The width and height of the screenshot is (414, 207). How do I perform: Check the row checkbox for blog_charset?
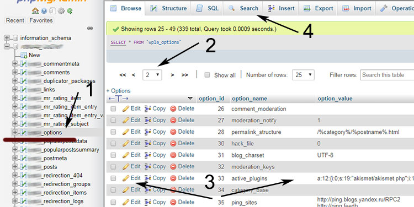113,155
